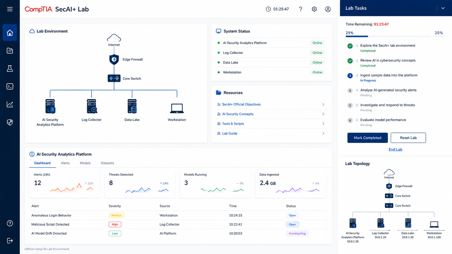Open the hamburger navigation menu
Viewport: 452px width, 254px height.
(10, 9)
